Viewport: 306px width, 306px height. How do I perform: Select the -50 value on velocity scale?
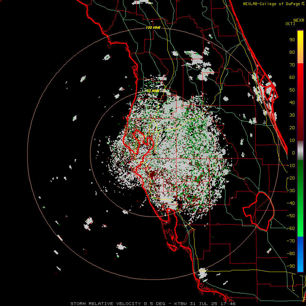291,216
